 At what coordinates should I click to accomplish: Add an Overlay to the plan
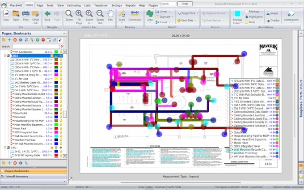coord(273,21)
